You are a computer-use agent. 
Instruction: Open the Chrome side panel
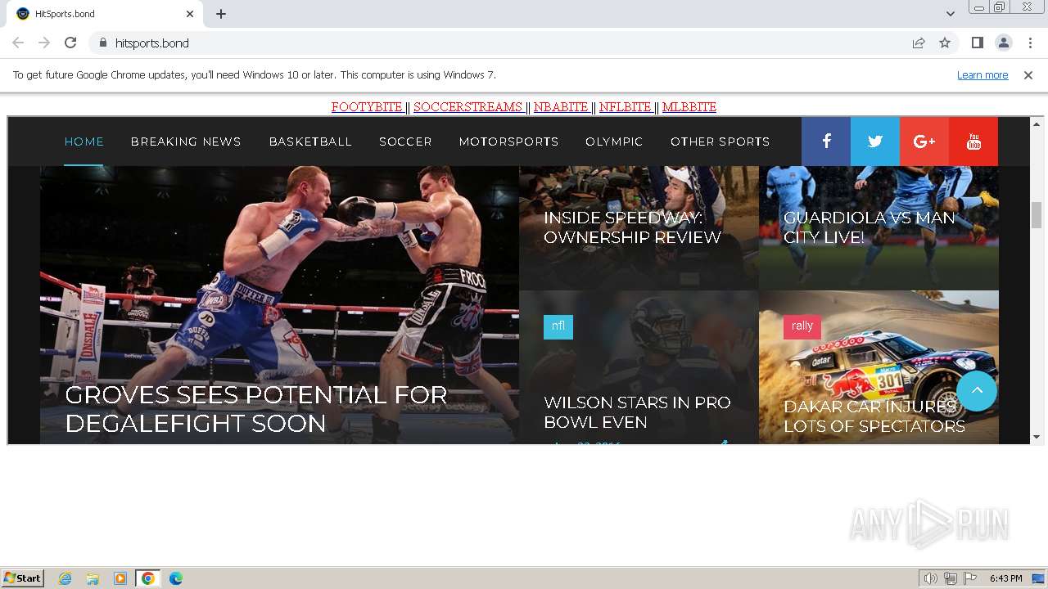coord(977,43)
